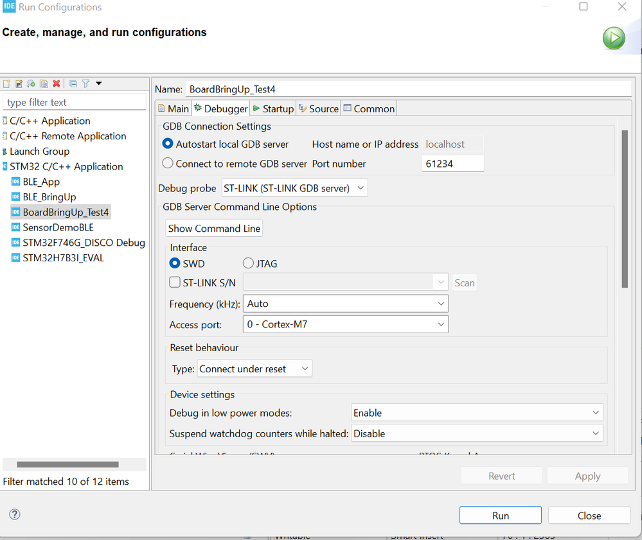The image size is (642, 540).
Task: Open the Reset behaviour Type dropdown
Action: click(254, 369)
